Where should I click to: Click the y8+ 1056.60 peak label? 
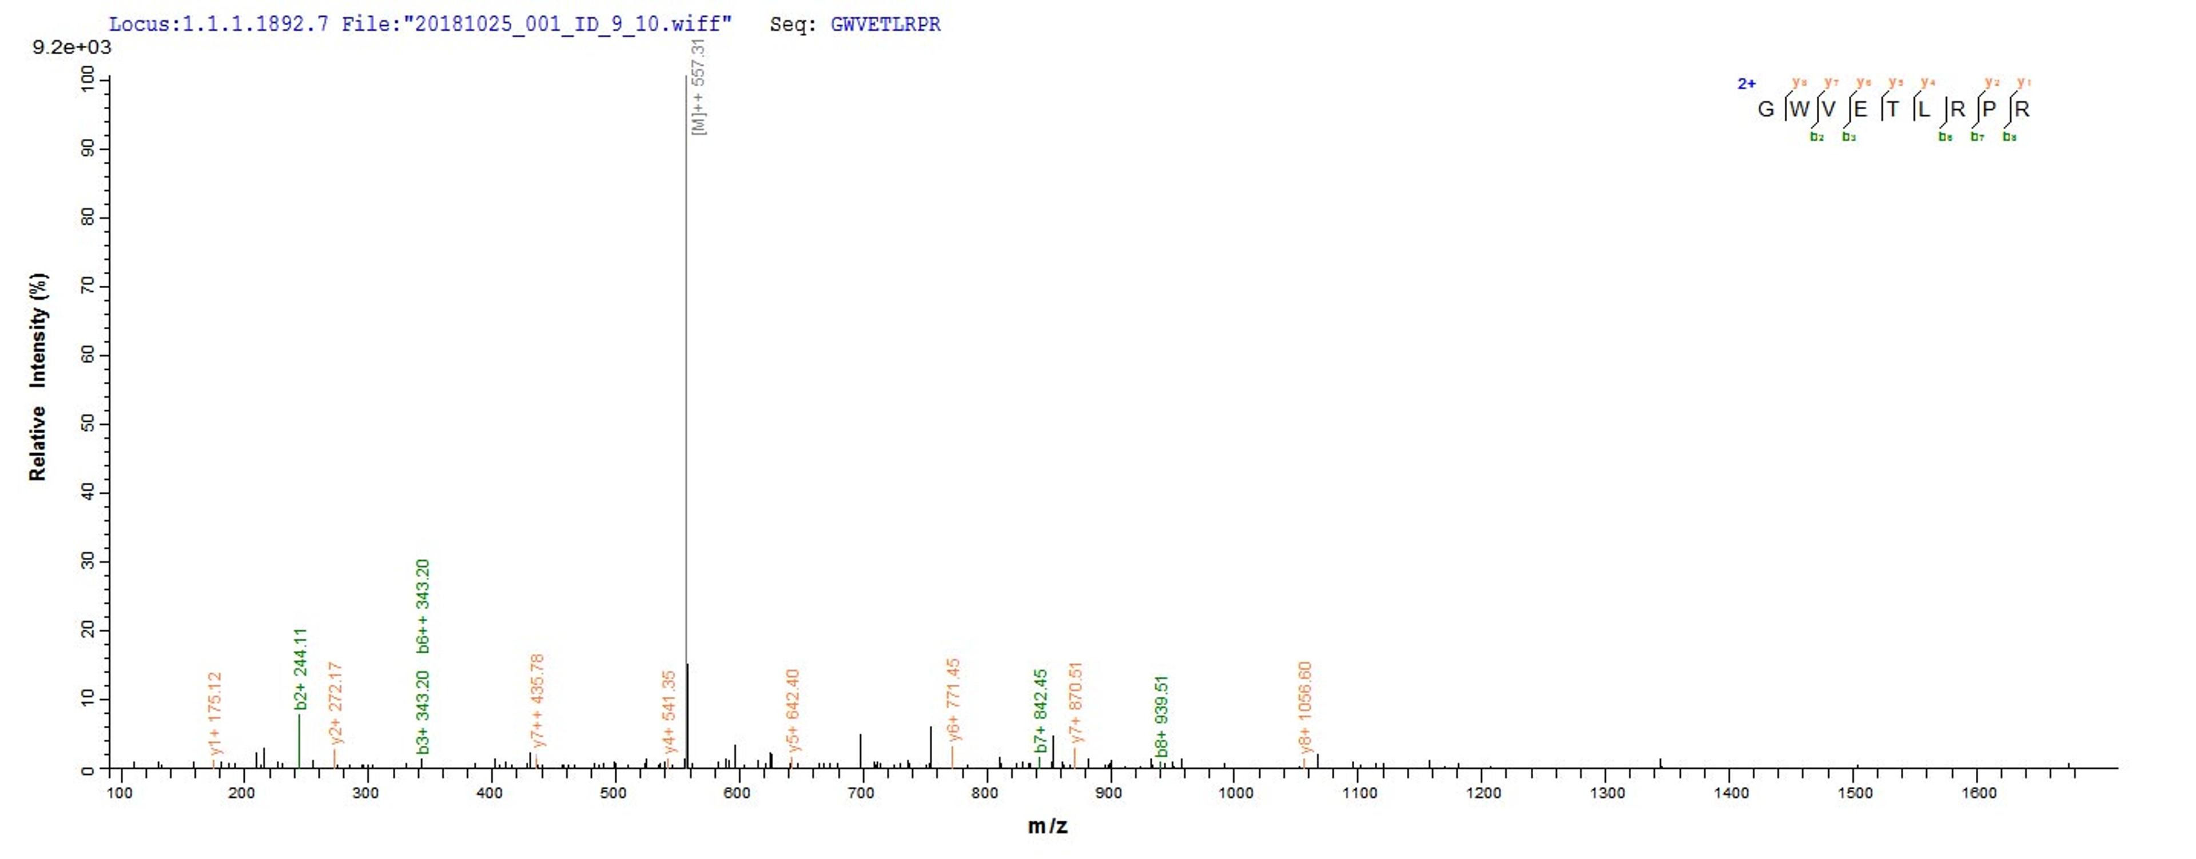[1305, 708]
